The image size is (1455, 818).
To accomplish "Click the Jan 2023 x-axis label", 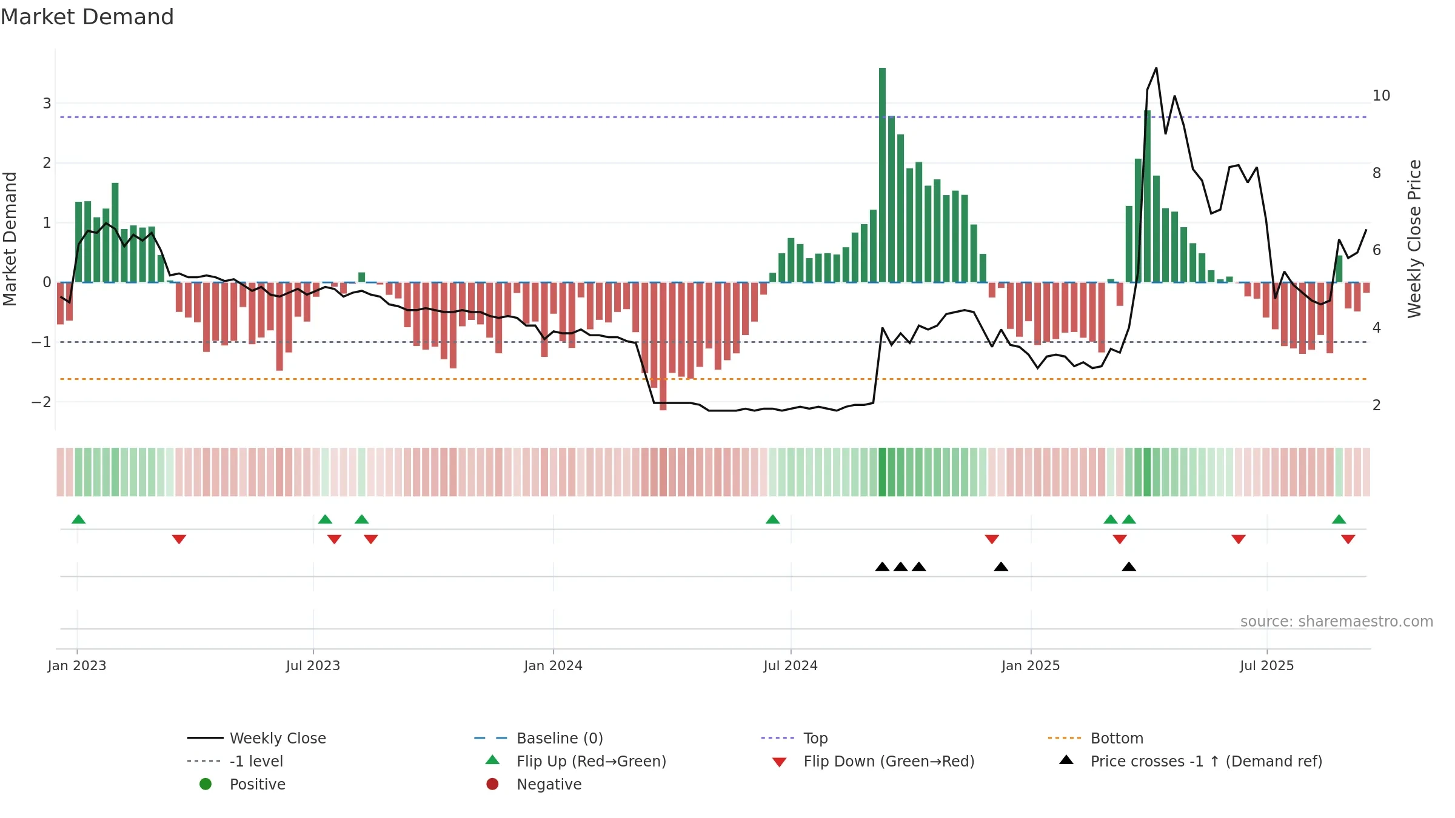I will coord(77,665).
